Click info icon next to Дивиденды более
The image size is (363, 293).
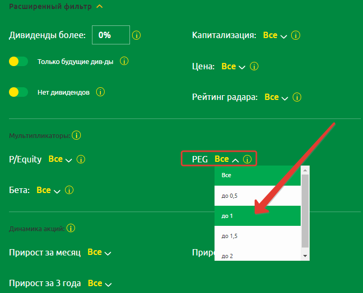[136, 35]
